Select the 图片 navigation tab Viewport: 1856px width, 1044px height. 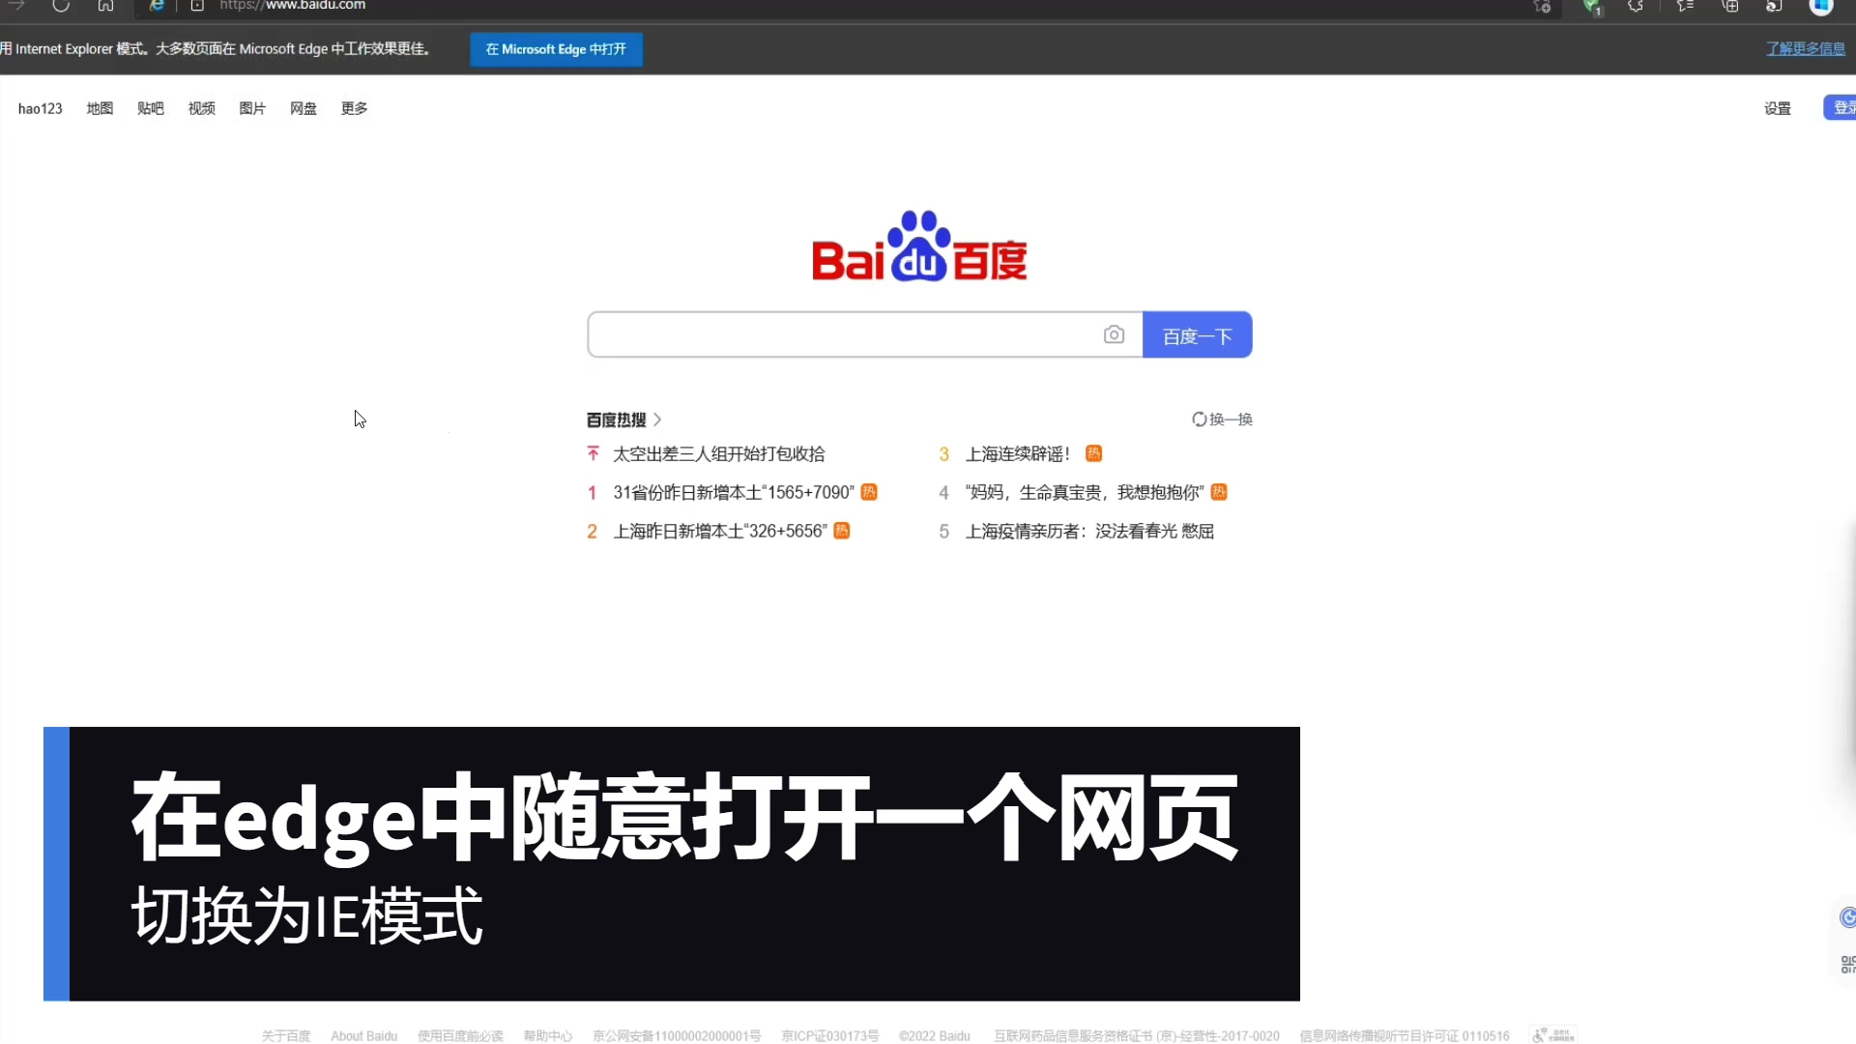[251, 107]
